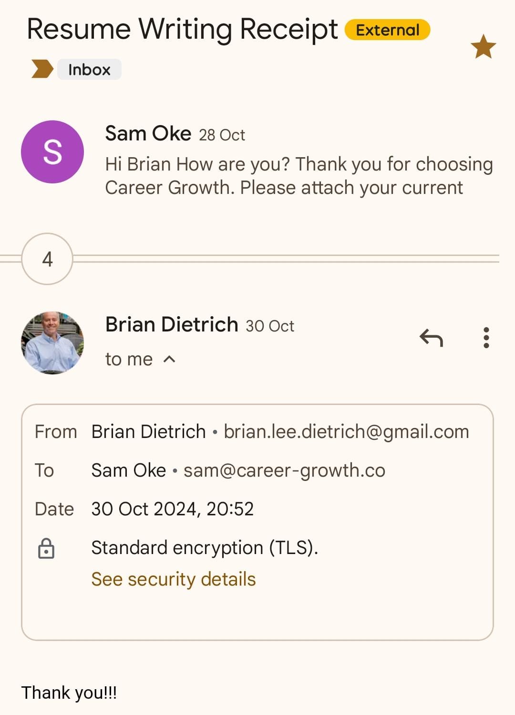The width and height of the screenshot is (515, 715).
Task: Click the importance marker beside Inbox
Action: point(42,69)
